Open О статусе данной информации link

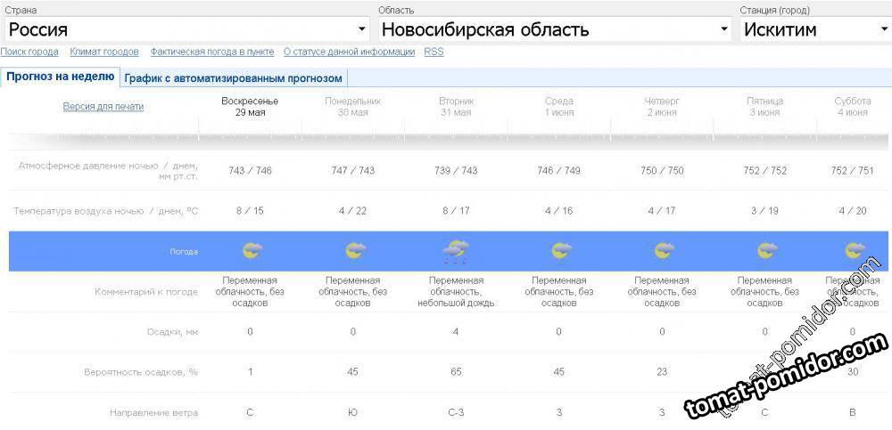click(349, 52)
